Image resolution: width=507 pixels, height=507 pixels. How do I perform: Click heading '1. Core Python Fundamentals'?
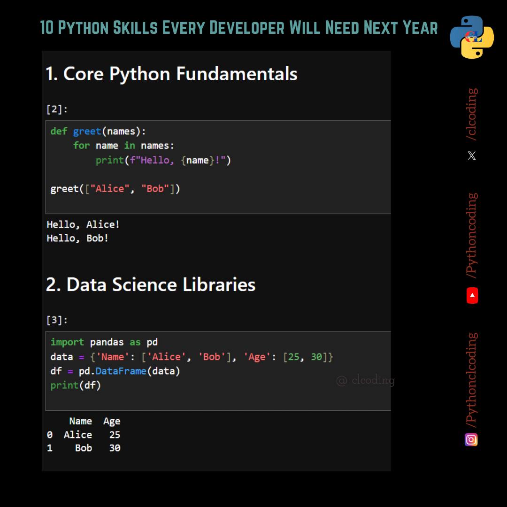pos(171,74)
